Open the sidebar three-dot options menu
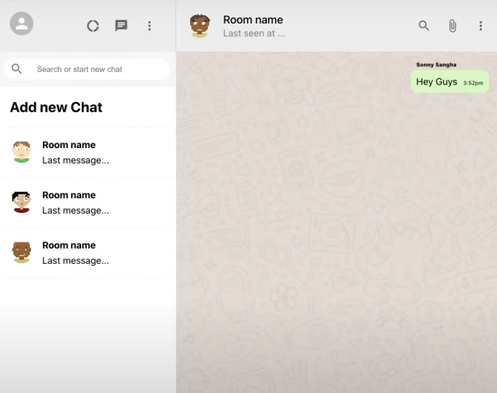Image resolution: width=497 pixels, height=393 pixels. pos(149,26)
